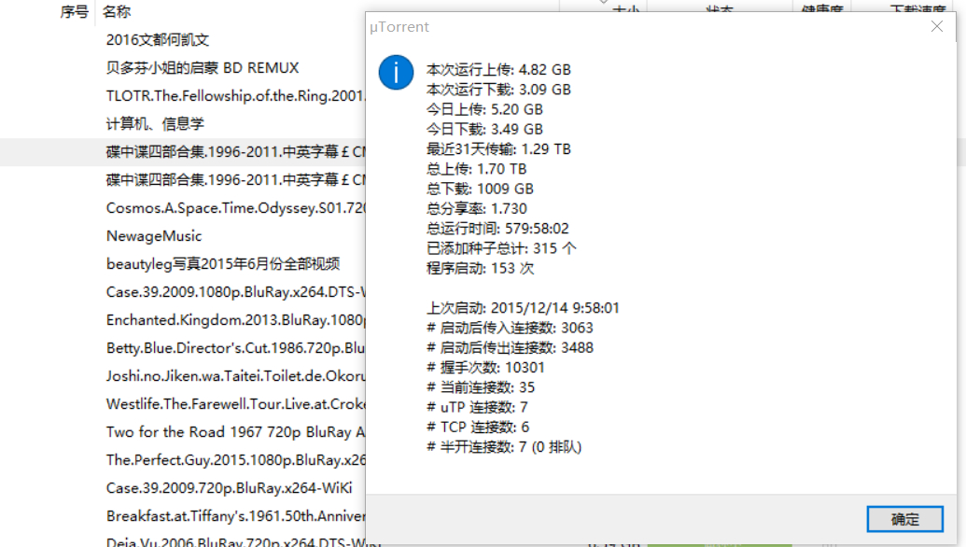Select Case.39.2009.1080p.BluRay torrent row
Viewport: 966px width, 547px height.
[x=236, y=292]
